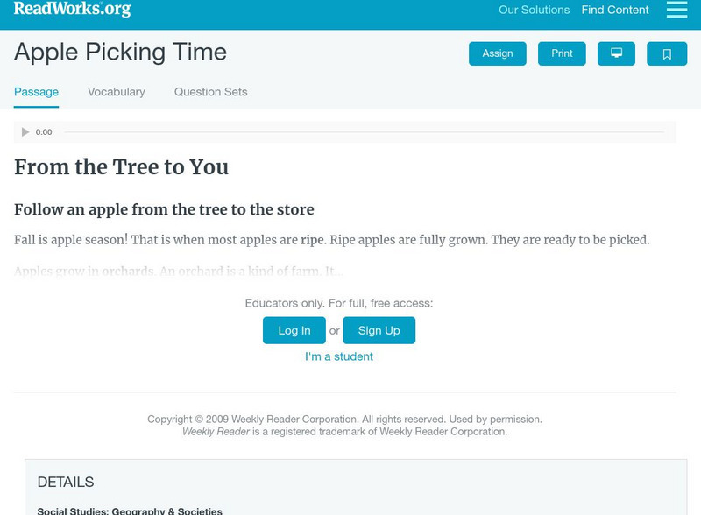Click the Apple Picking Time title
The width and height of the screenshot is (701, 515).
point(118,53)
